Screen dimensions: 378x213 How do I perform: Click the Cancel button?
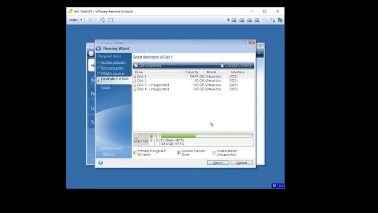(242, 163)
